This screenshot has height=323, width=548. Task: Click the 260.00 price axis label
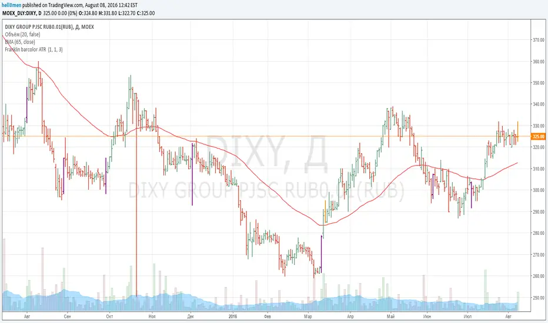click(539, 276)
